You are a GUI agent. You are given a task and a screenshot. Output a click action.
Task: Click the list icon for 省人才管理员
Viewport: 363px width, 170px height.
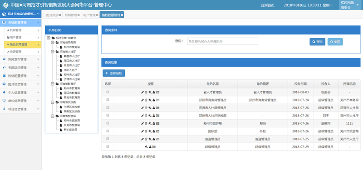pos(157,92)
